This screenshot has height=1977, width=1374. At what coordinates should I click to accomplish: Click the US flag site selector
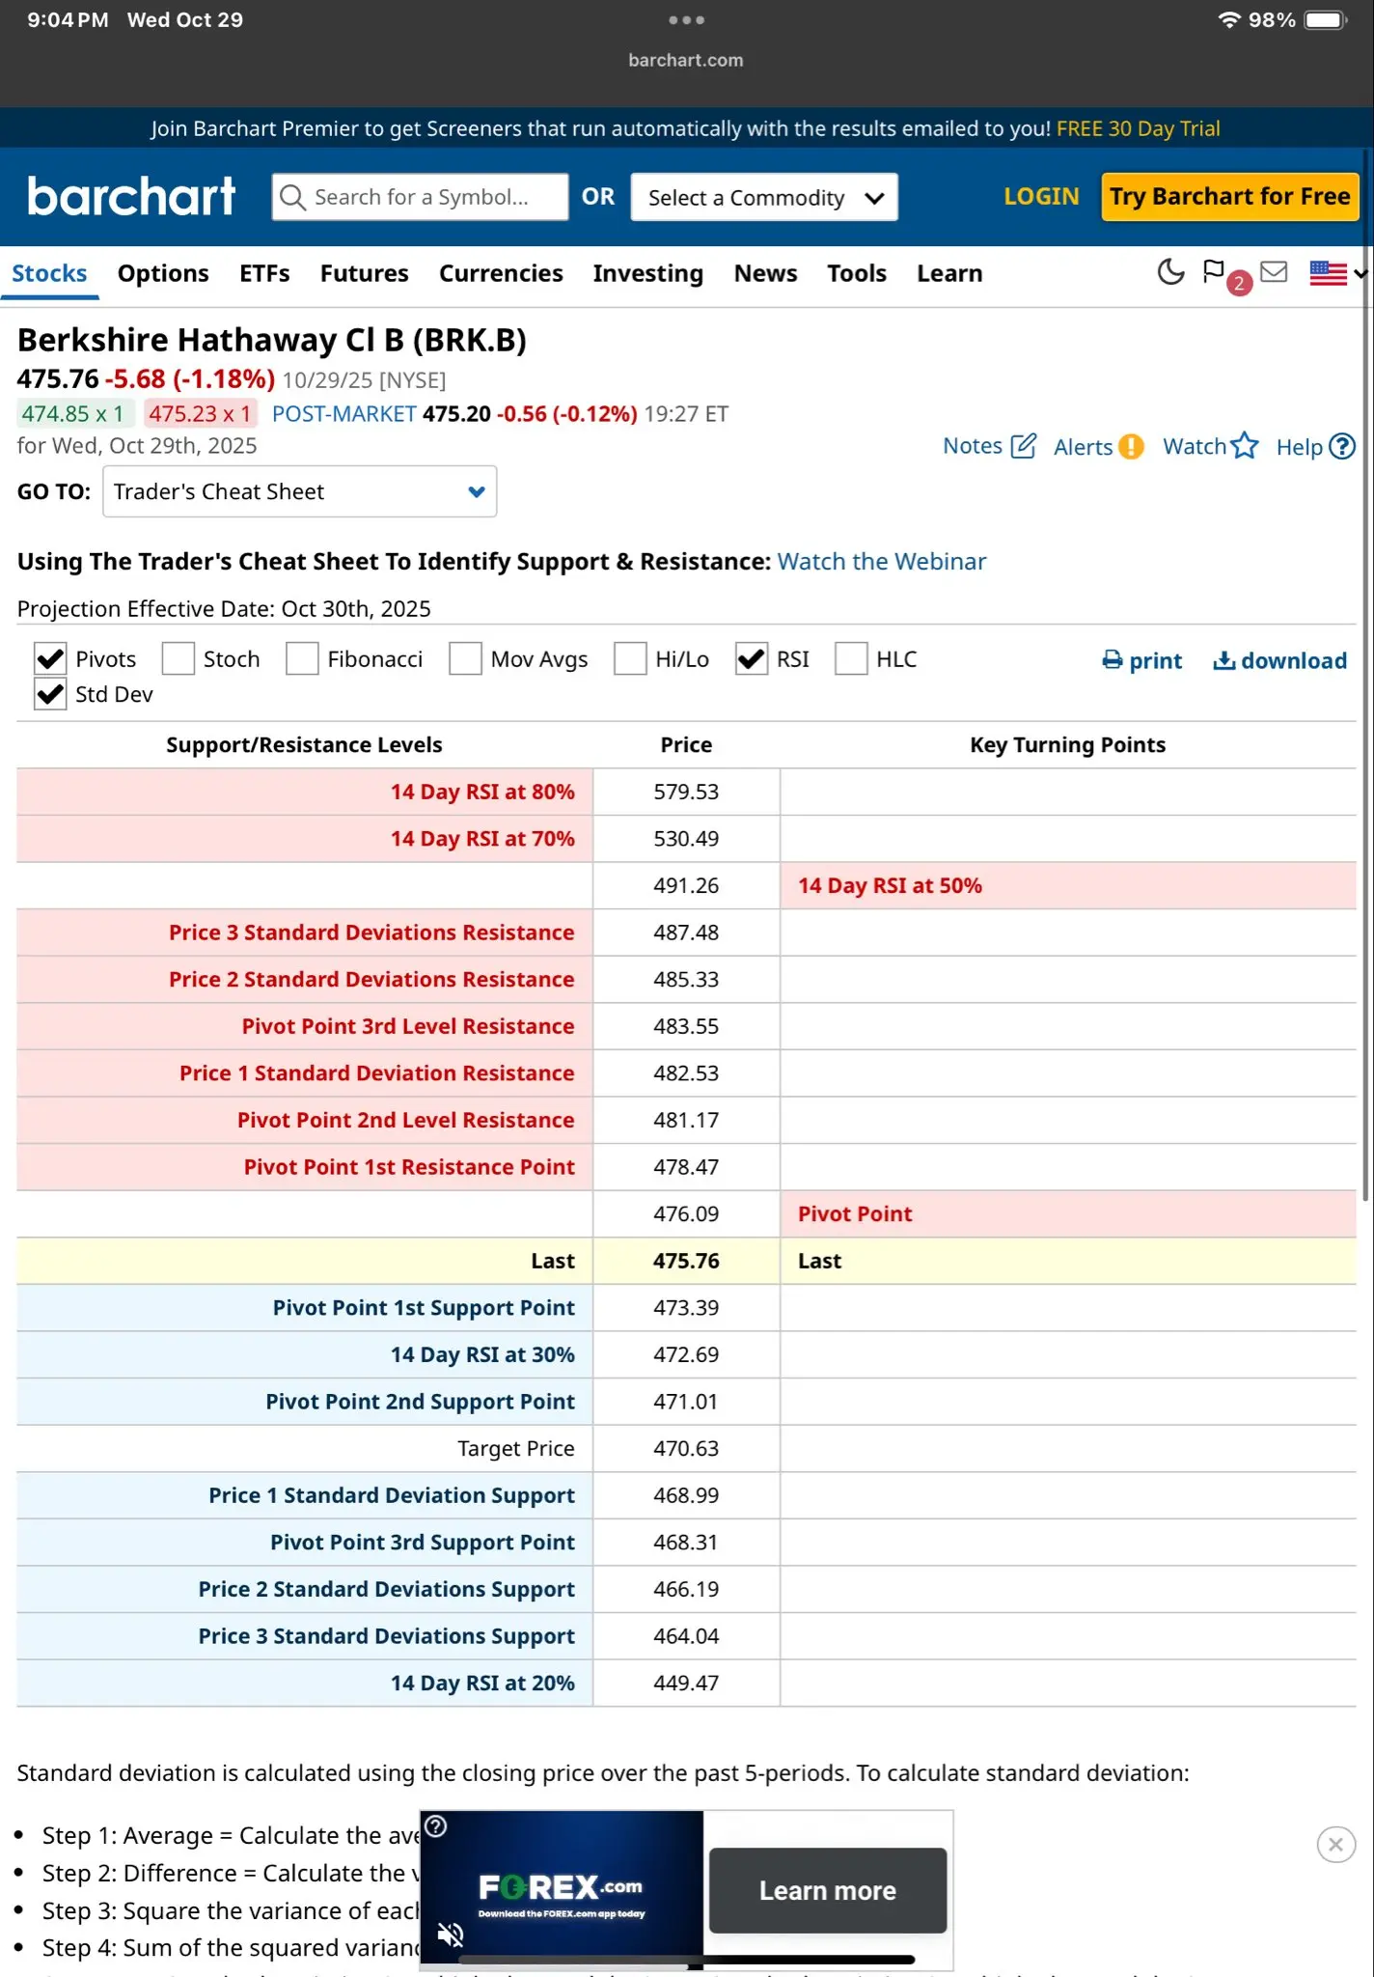1337,273
